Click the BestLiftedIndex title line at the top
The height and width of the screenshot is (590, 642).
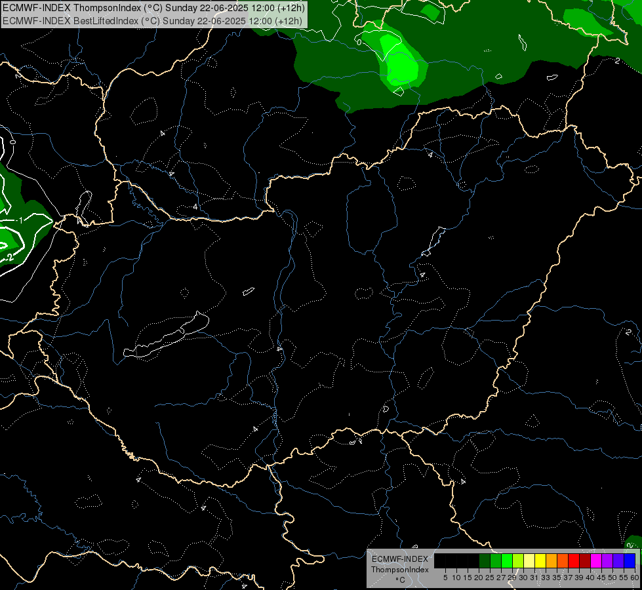152,21
